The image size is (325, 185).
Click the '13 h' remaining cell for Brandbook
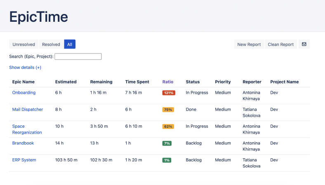(x=94, y=143)
